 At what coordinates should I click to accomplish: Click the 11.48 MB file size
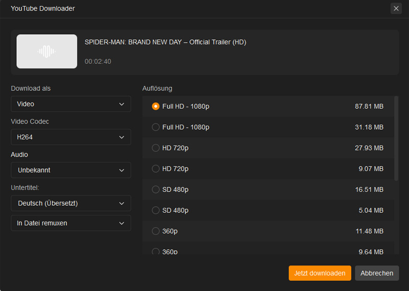click(369, 231)
